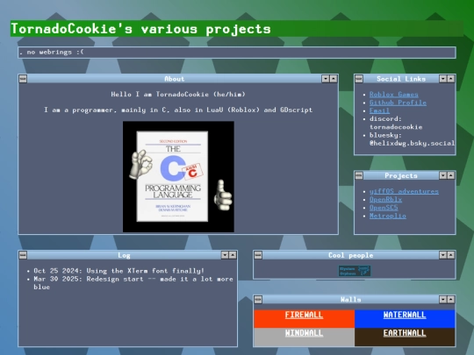Open the Roblox Games link
474x355 pixels.
393,95
